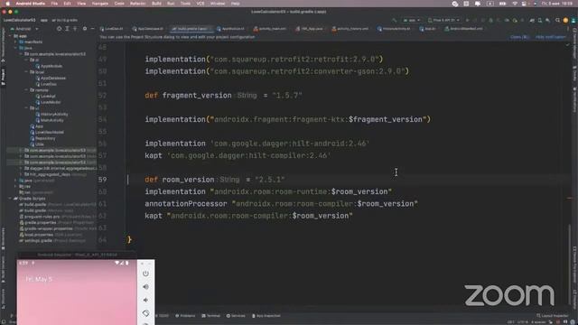578x325 pixels.
Task: Select LoveViewModel in project tree
Action: 47,133
